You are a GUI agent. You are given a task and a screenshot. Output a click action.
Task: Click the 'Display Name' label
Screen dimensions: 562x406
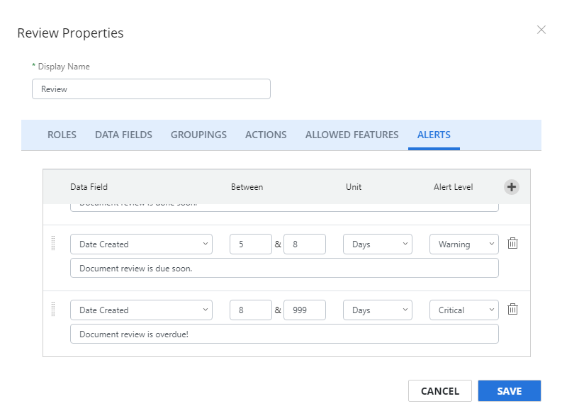coord(64,67)
